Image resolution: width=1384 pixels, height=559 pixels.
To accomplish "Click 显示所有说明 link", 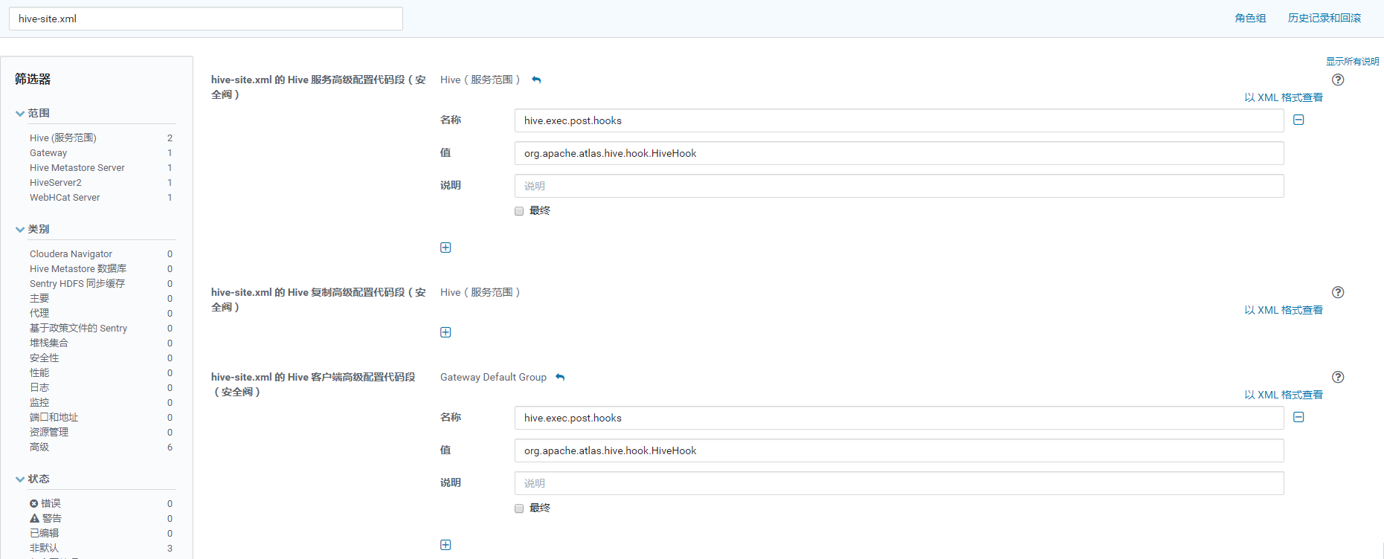I will click(1352, 61).
